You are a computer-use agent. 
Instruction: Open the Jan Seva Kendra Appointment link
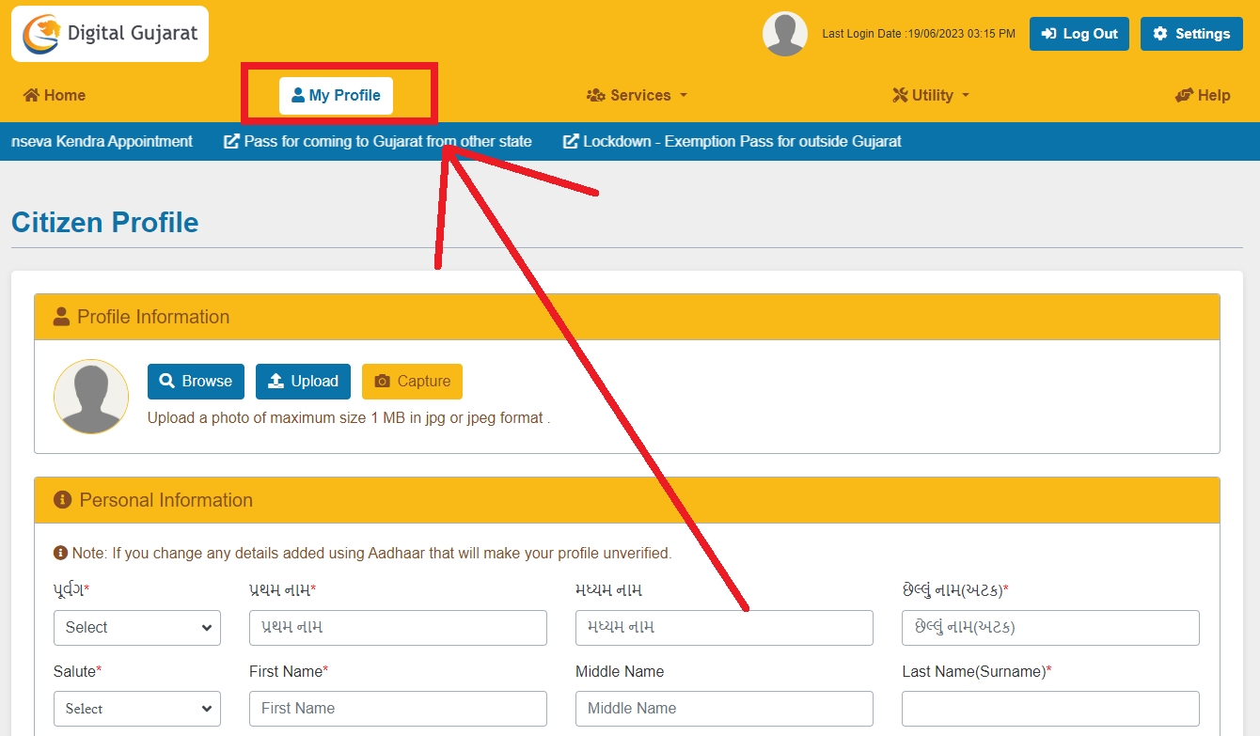pyautogui.click(x=102, y=141)
